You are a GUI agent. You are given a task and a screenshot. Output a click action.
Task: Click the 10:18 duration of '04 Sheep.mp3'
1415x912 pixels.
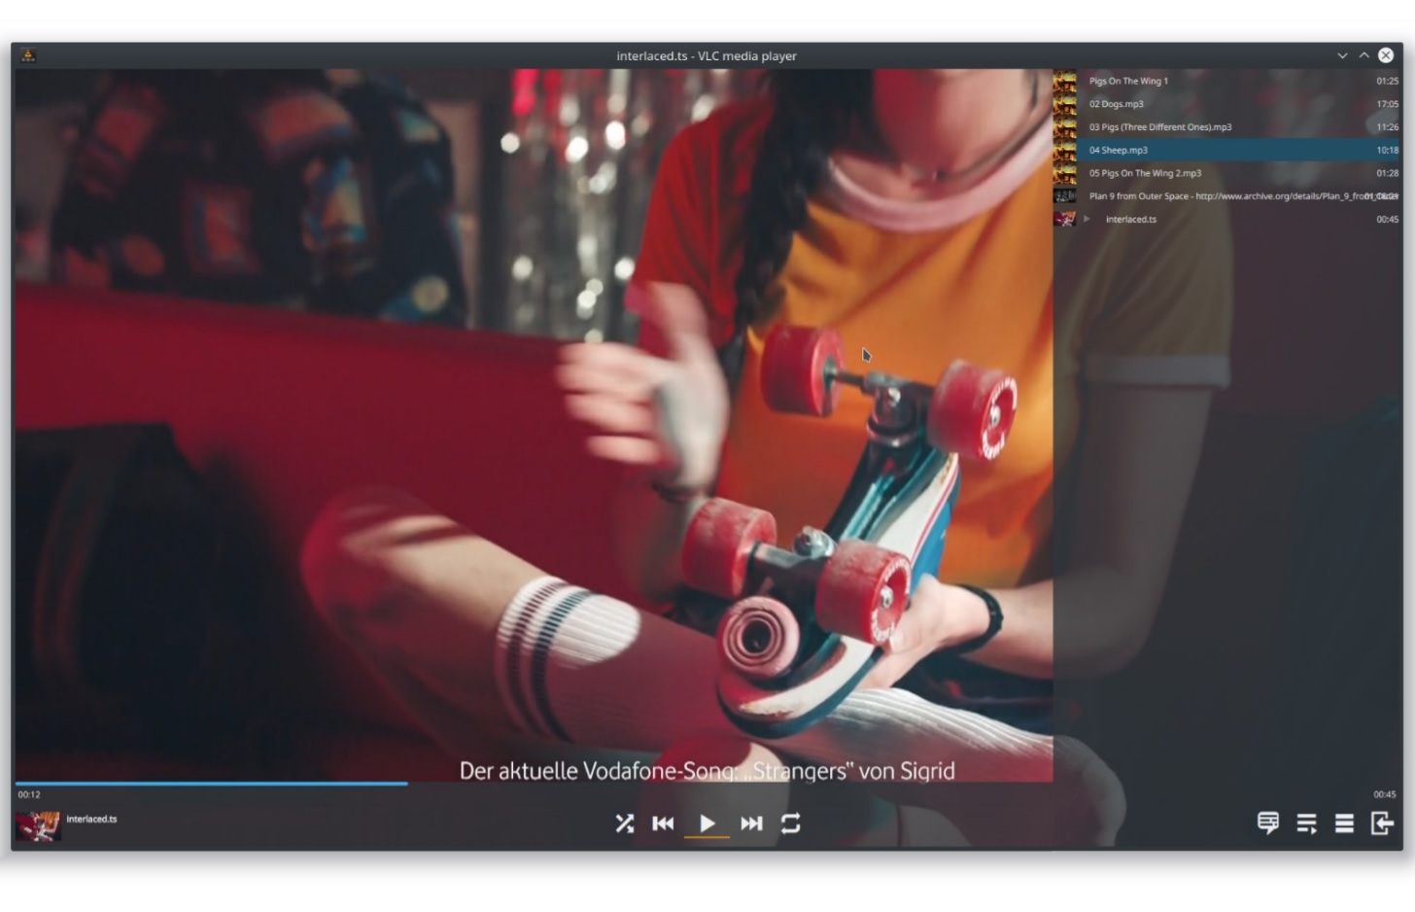point(1387,150)
